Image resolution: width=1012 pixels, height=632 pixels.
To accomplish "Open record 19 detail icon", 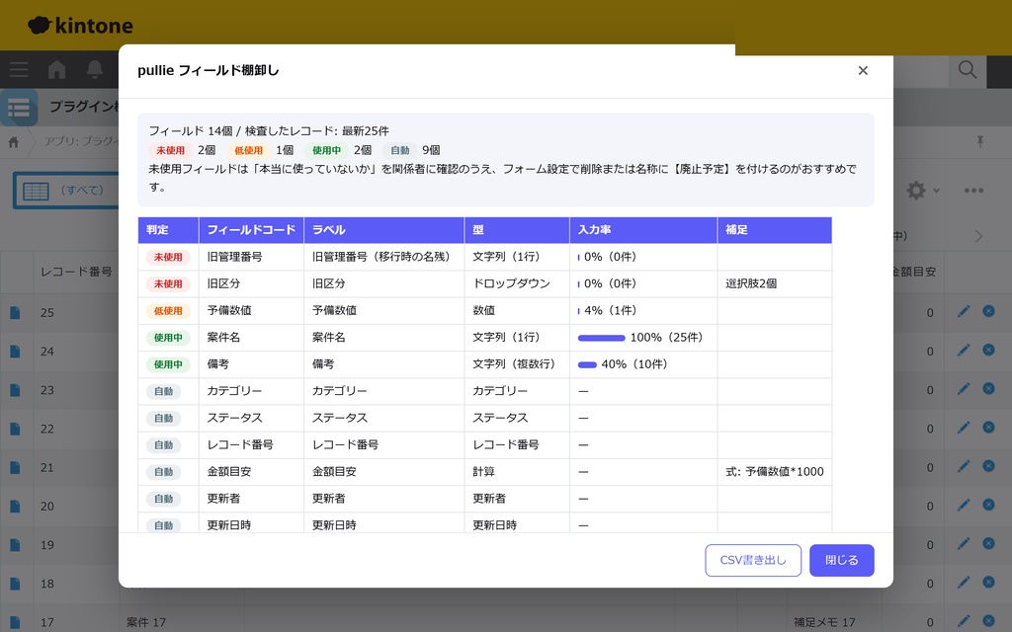I will point(16,545).
